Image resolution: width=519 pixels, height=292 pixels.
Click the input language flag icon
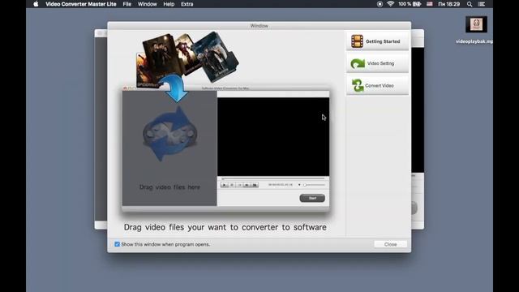click(x=430, y=4)
